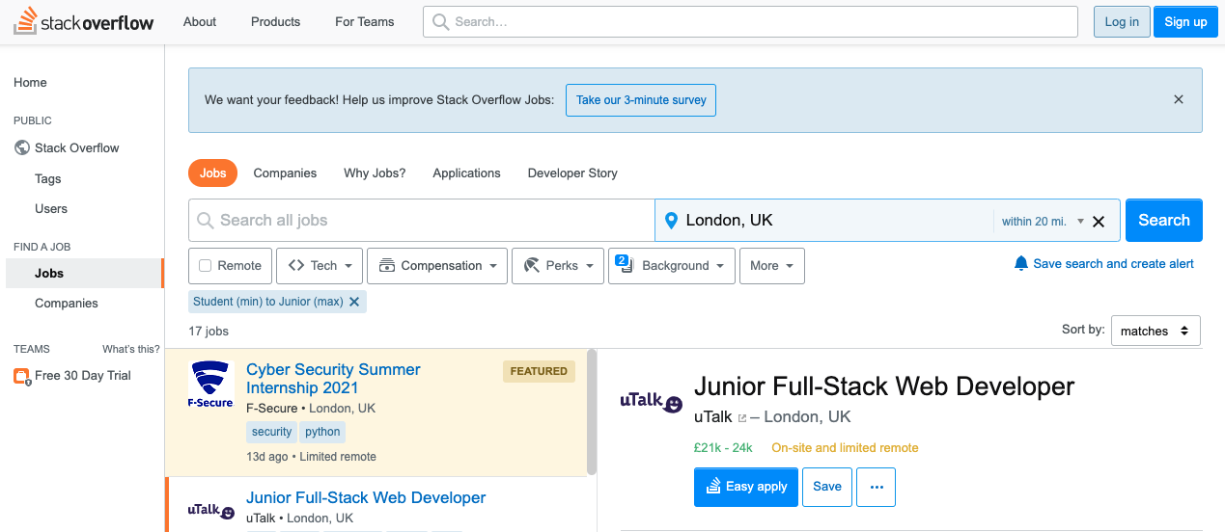This screenshot has width=1225, height=532.
Task: Click the job list scrollbar
Action: (x=593, y=412)
